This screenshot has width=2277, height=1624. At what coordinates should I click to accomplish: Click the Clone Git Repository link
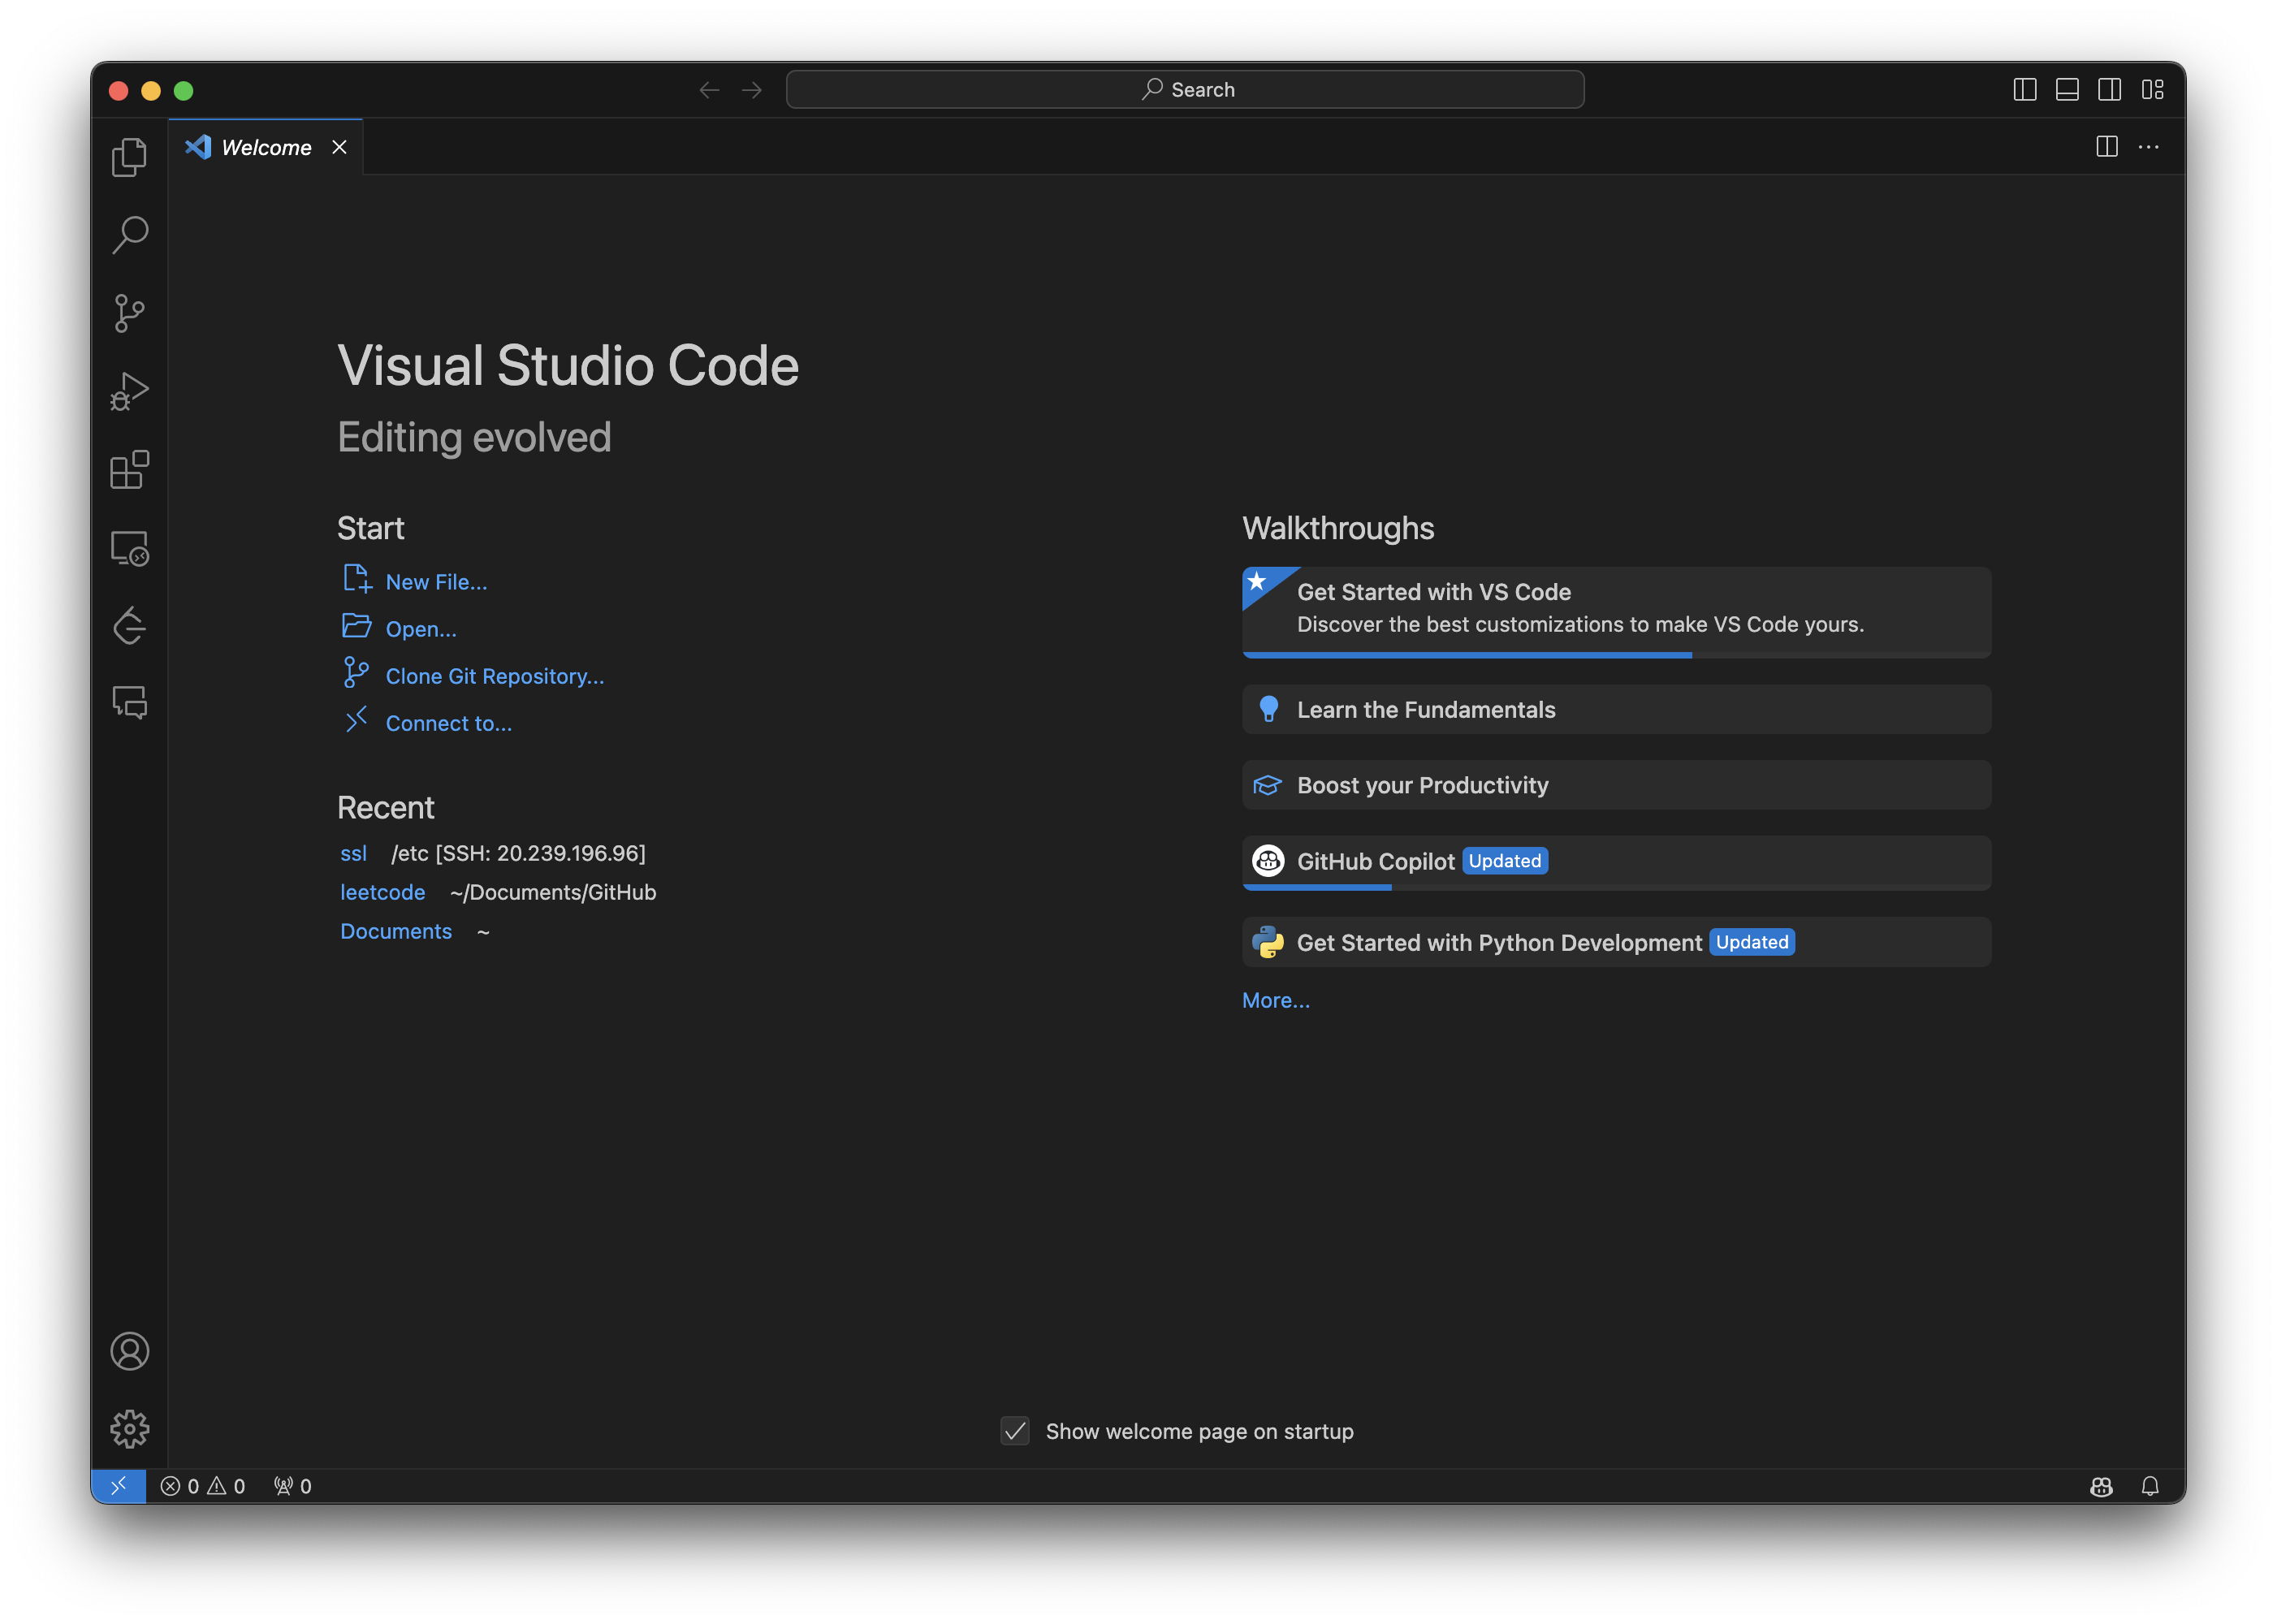pos(494,676)
